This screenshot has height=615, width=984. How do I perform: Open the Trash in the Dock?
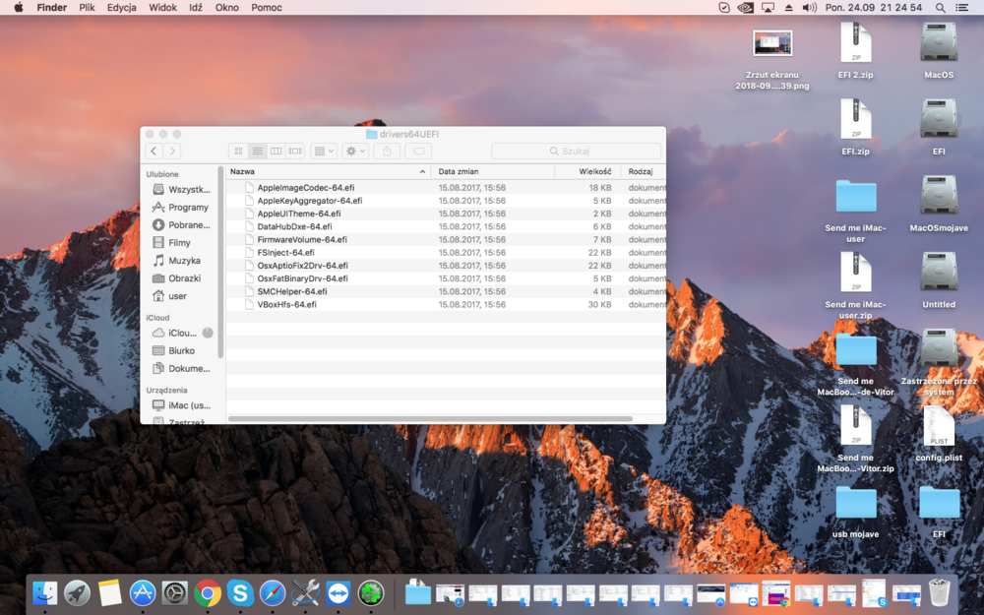click(940, 592)
